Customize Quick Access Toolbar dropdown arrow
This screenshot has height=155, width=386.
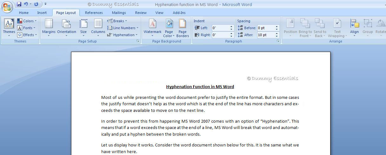pos(46,4)
